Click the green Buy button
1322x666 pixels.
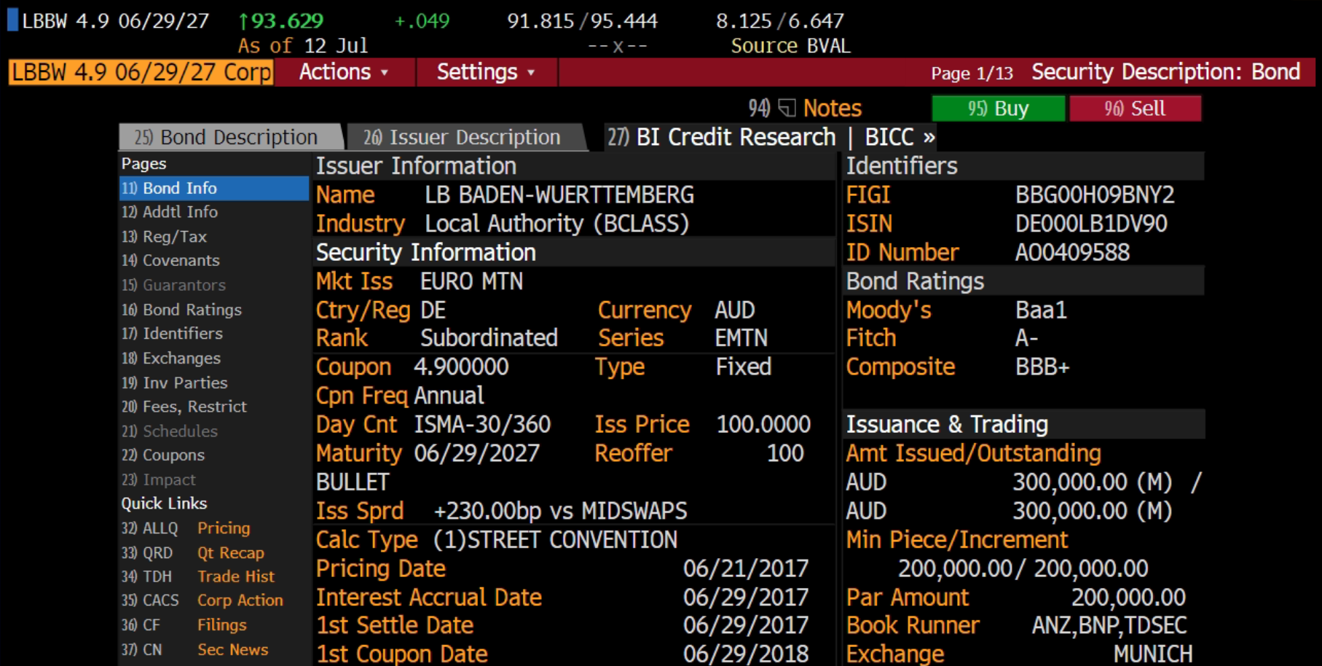pos(998,109)
